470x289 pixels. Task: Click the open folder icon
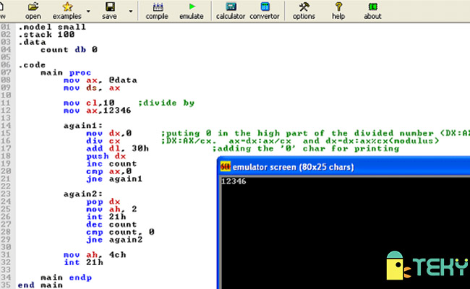coord(33,7)
